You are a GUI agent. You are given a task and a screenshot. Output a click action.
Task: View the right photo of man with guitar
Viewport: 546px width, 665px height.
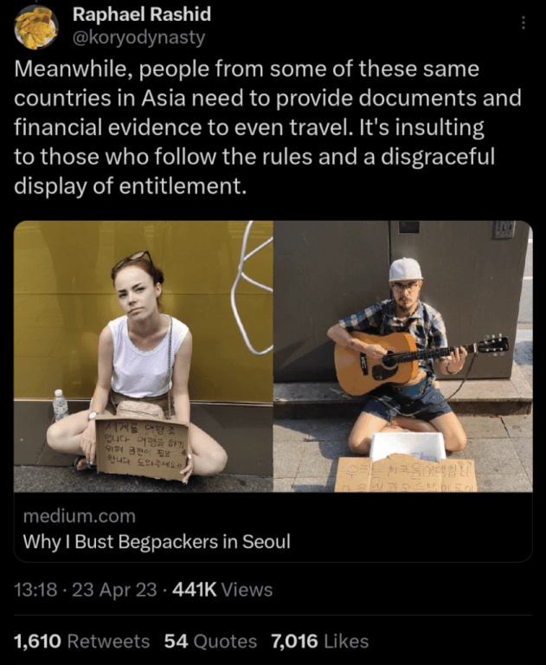403,356
